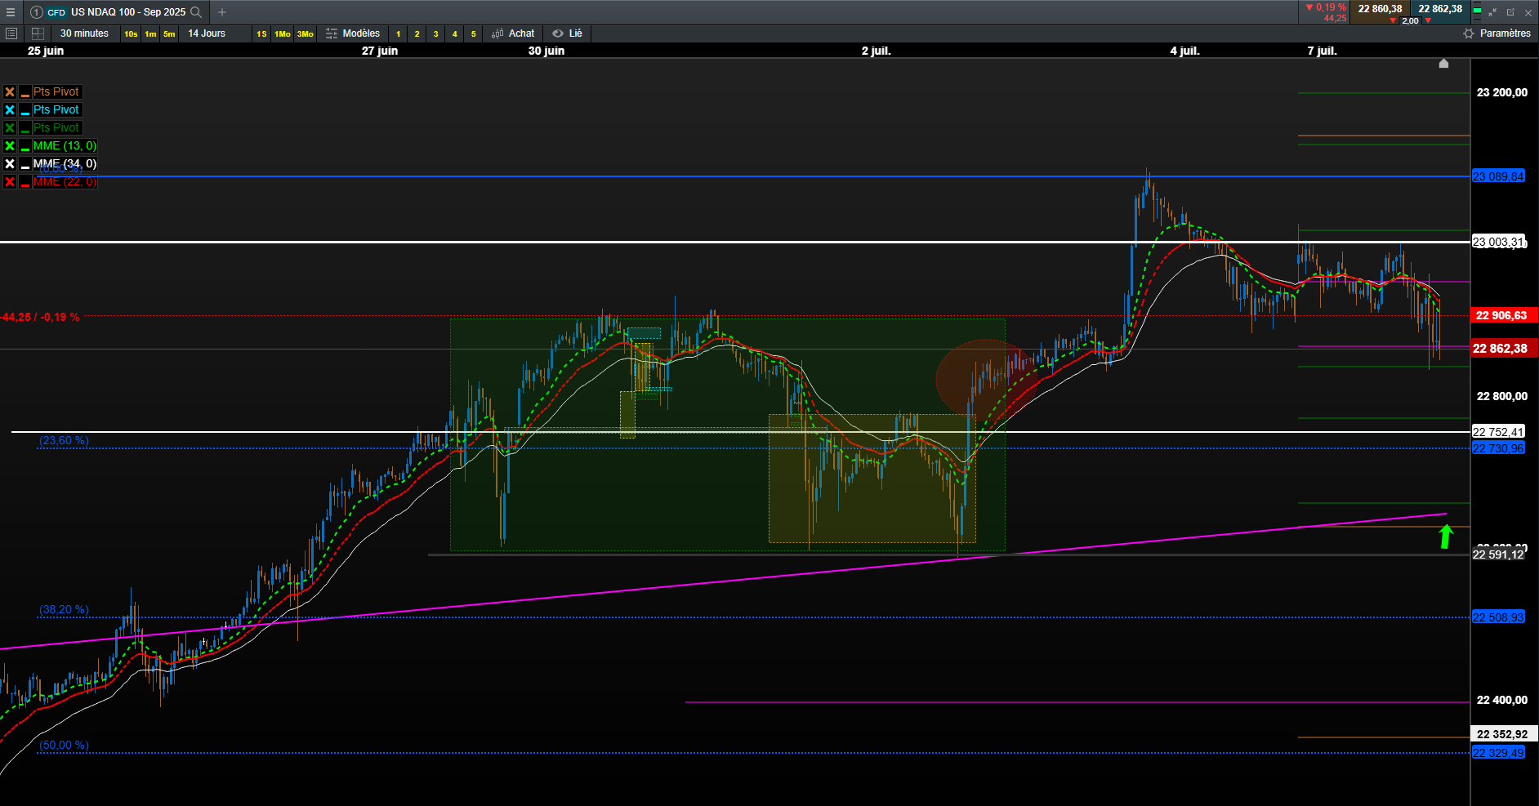
Task: Open the 30 minutes timeframe dropdown
Action: [x=84, y=33]
